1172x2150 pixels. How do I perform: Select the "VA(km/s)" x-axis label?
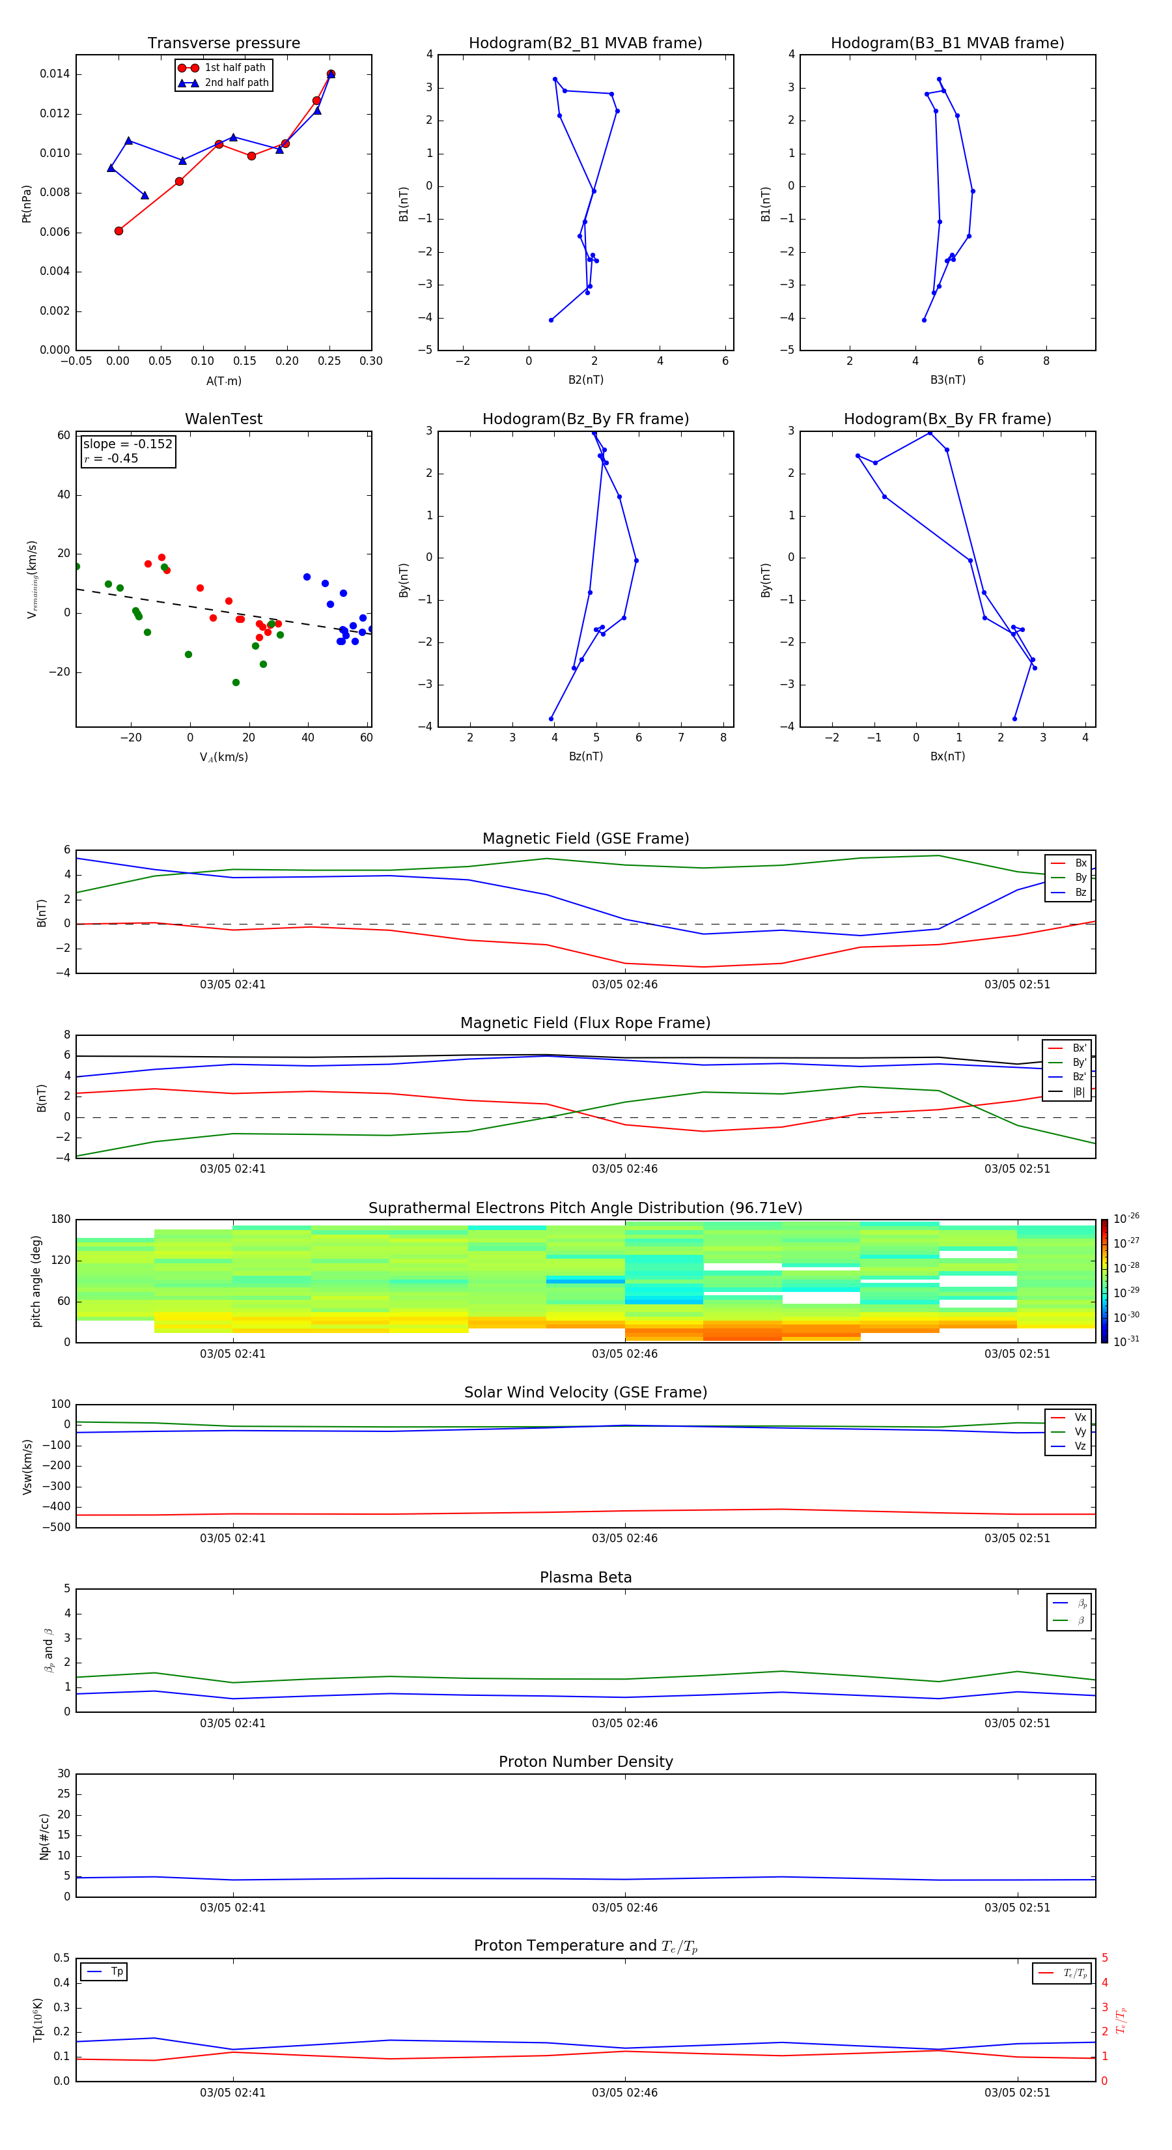click(223, 758)
